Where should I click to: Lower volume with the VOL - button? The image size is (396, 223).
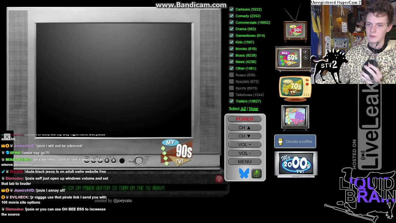244,153
